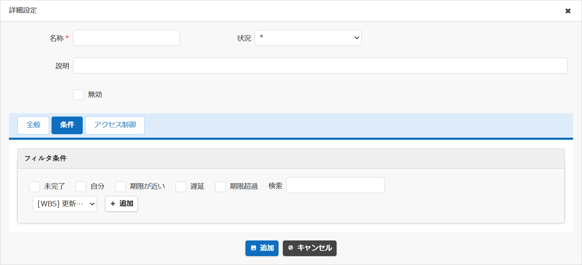Viewport: 582px width, 265px height.
Task: Select the 条件 tab
Action: [x=67, y=125]
